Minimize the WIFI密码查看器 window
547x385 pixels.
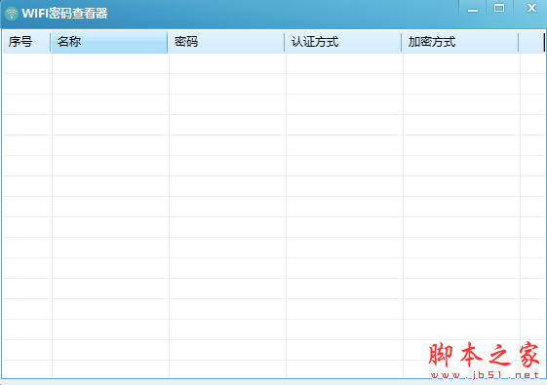click(x=473, y=9)
